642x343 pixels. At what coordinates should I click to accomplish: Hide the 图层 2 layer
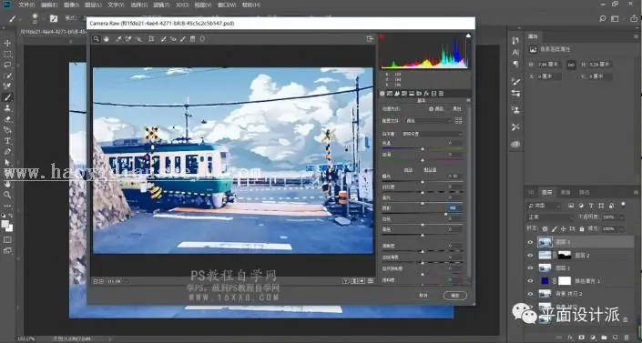[x=530, y=256]
